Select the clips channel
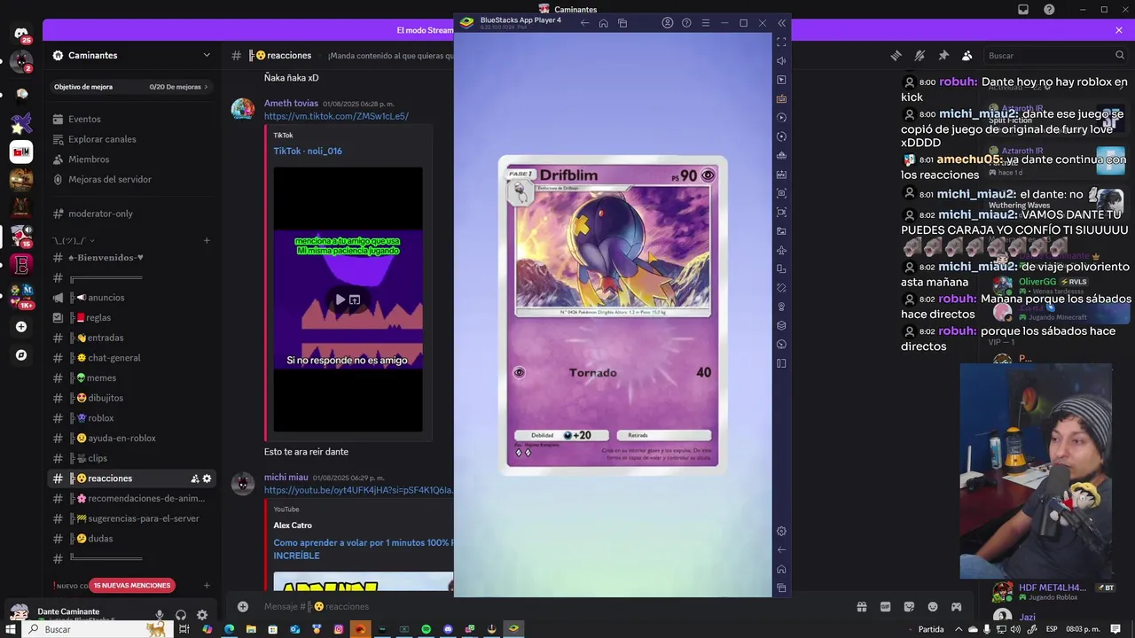This screenshot has width=1135, height=638. [x=131, y=458]
